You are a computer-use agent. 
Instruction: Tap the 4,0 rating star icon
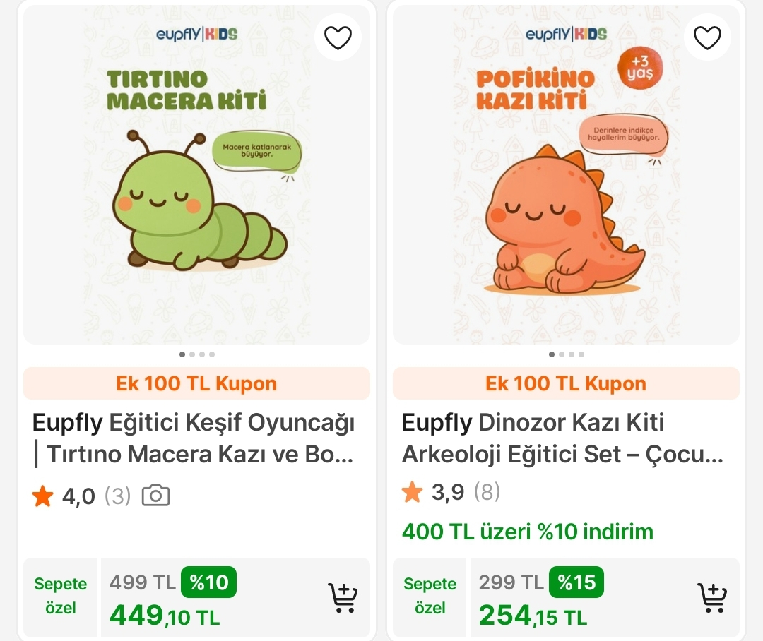tap(43, 496)
